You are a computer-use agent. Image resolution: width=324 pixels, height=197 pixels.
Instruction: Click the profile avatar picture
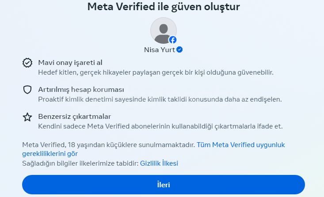164,30
